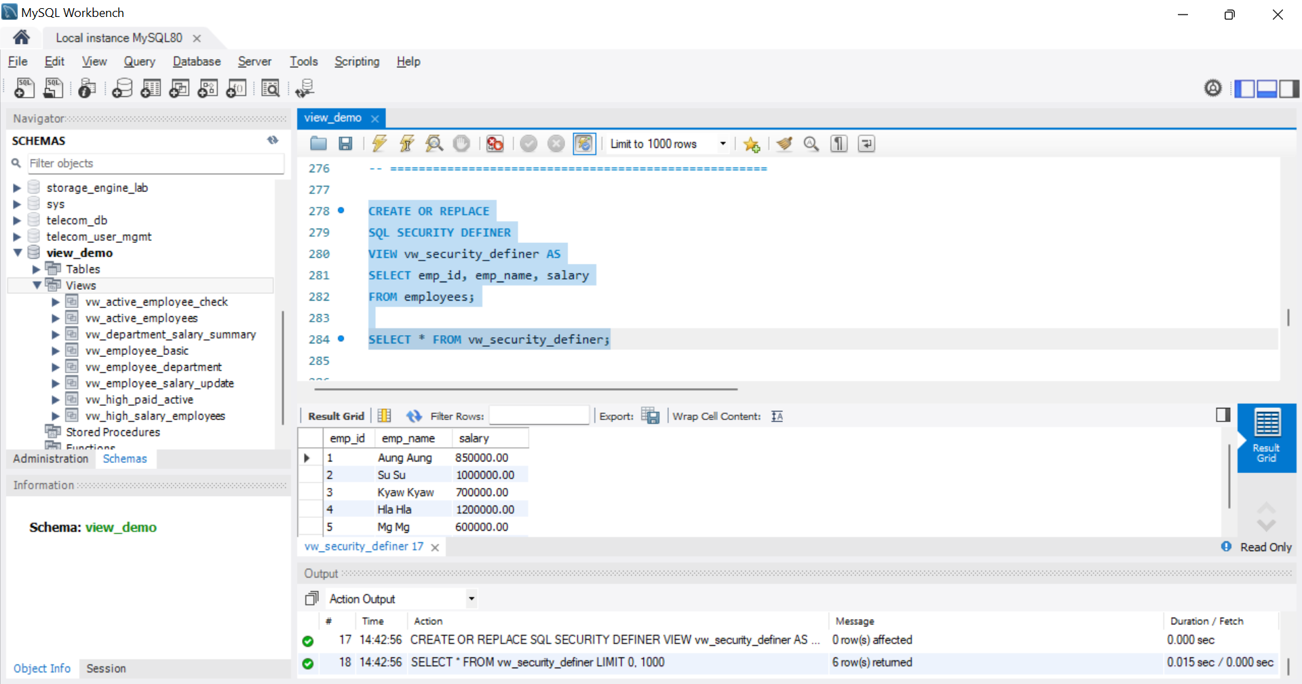Reconnect to DBMS icon
Image resolution: width=1302 pixels, height=684 pixels.
click(305, 88)
